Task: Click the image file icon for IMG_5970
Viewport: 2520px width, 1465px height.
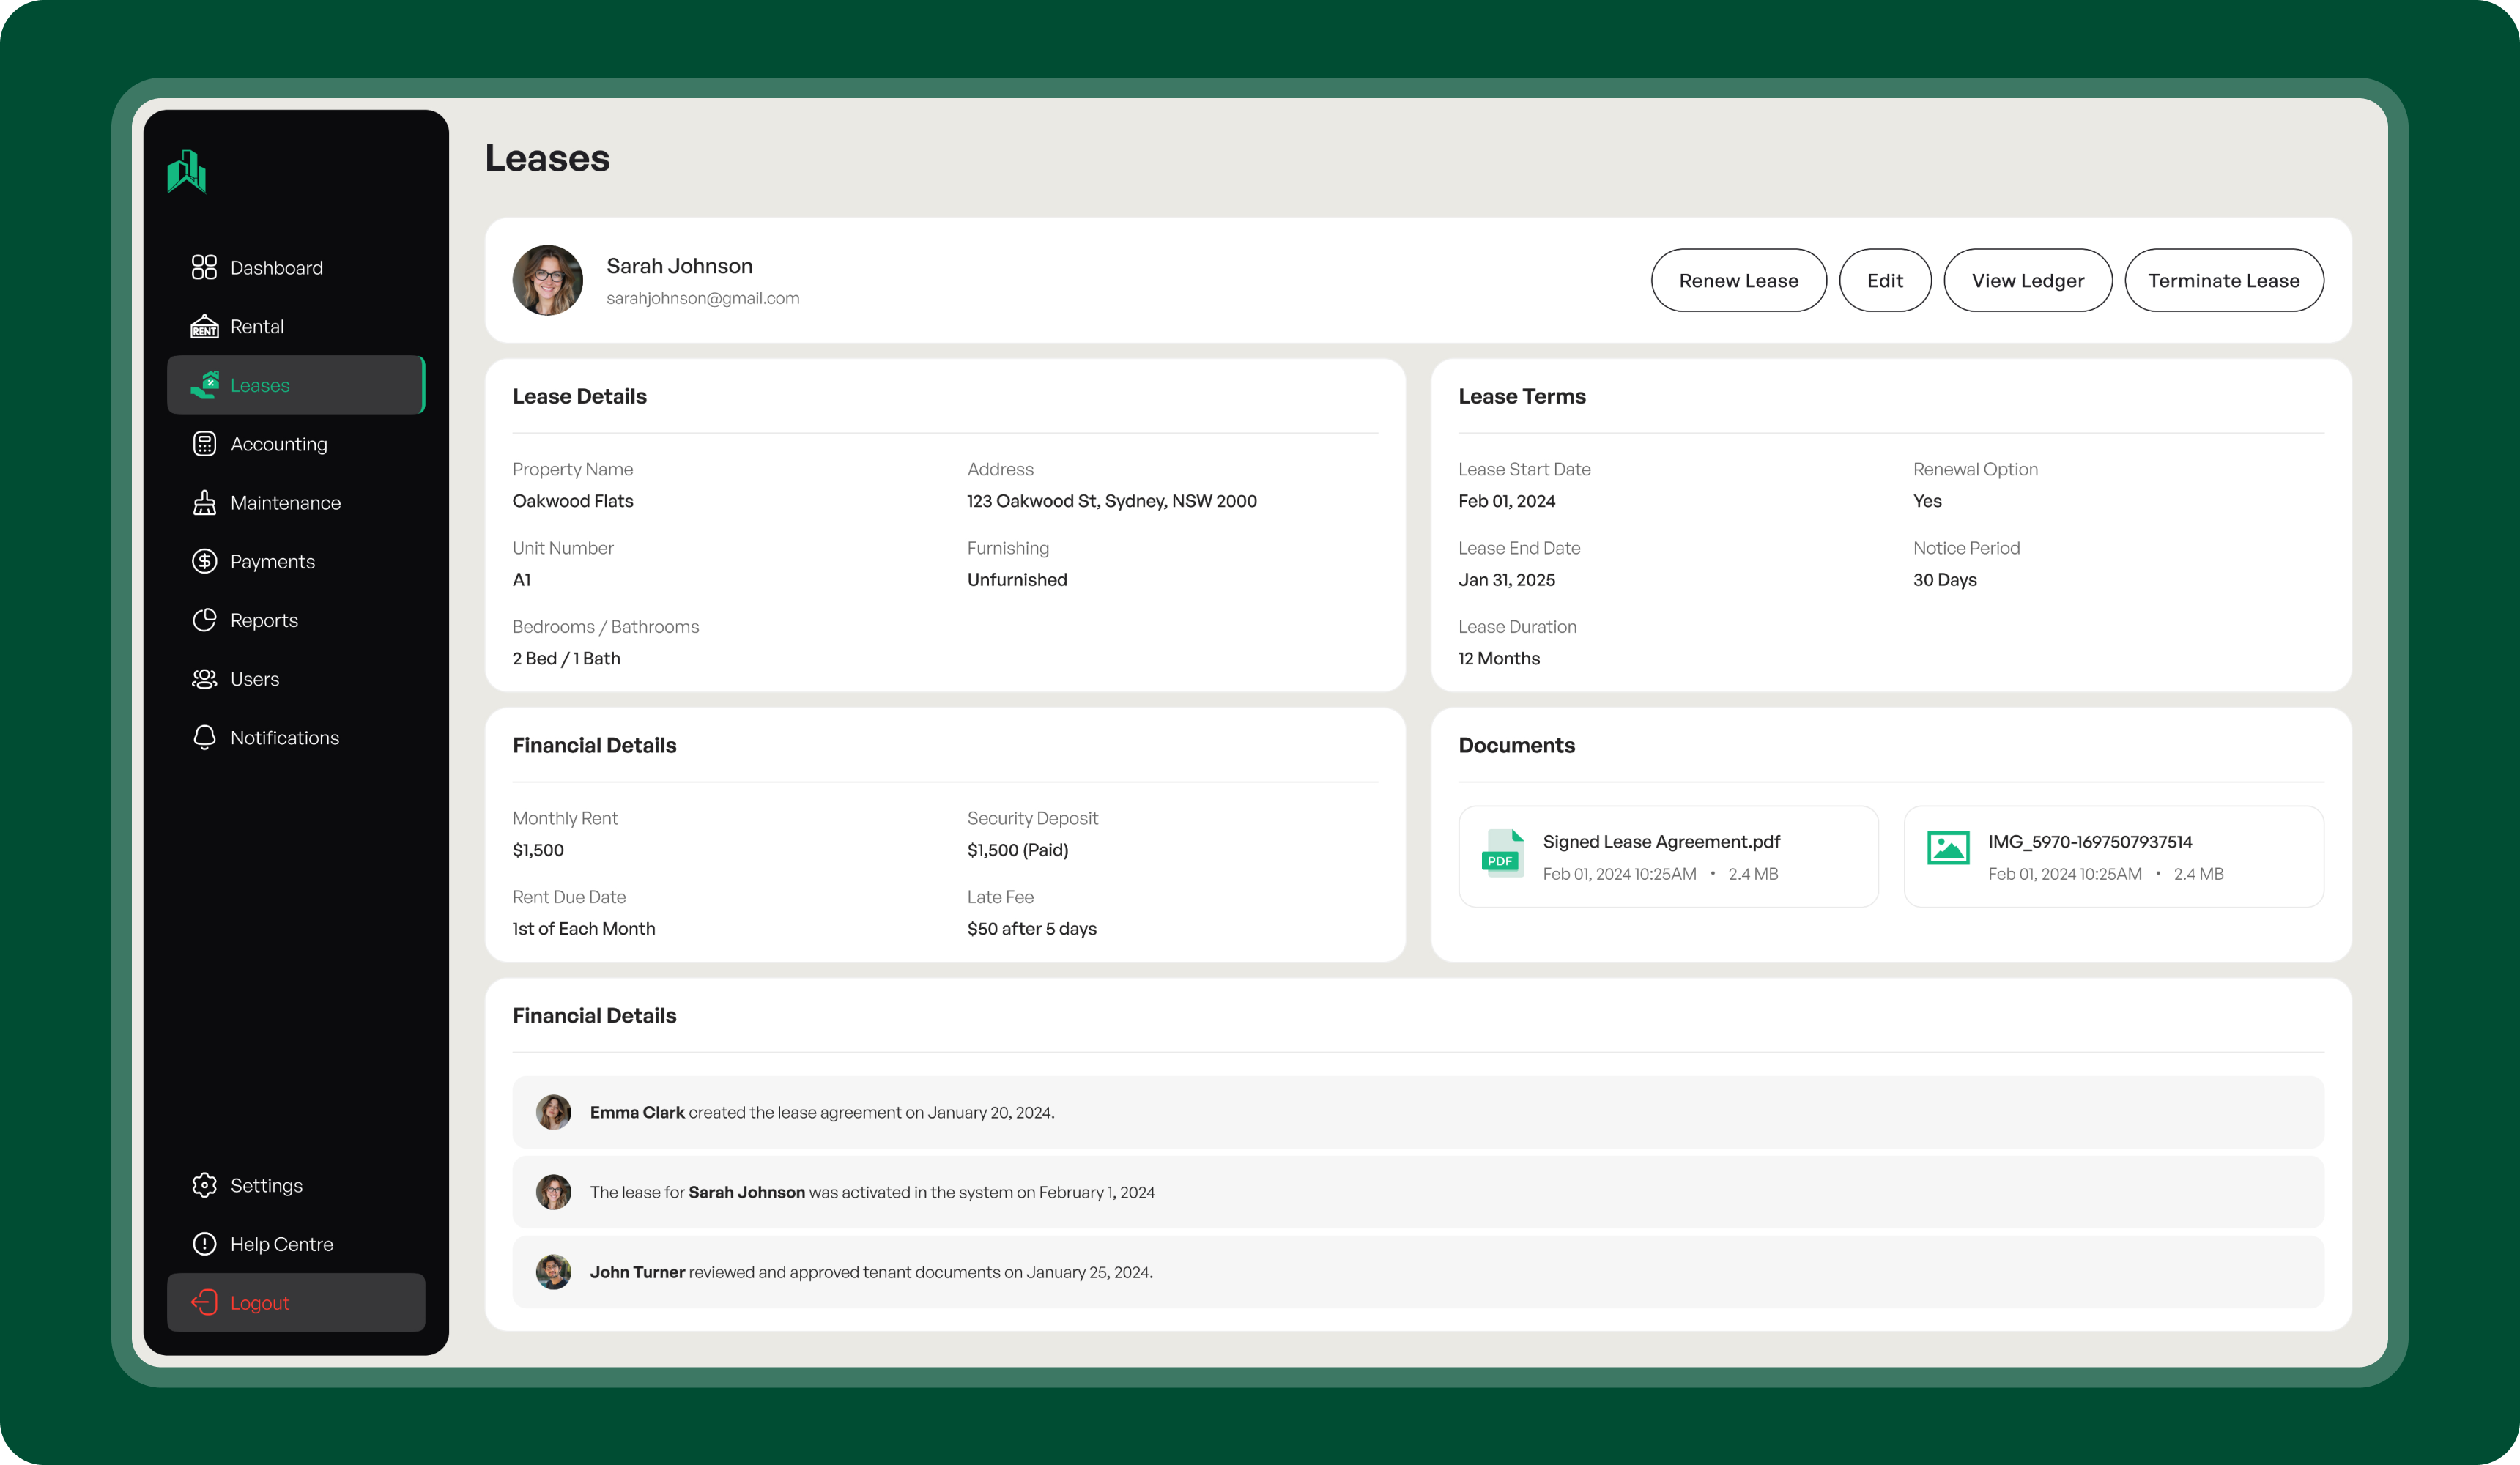Action: [1948, 848]
